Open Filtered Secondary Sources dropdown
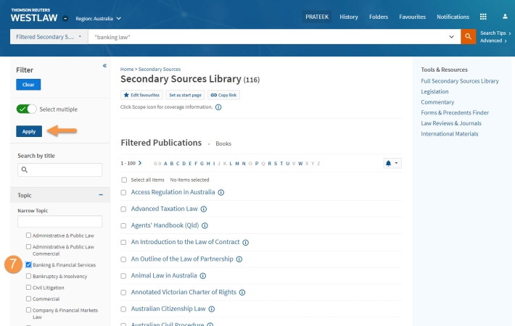Screen dimensions: 515x326 [49, 37]
